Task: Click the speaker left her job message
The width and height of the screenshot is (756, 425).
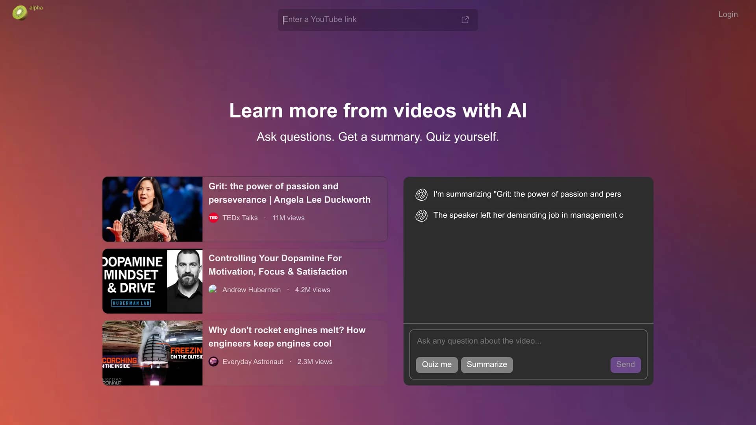Action: point(528,215)
